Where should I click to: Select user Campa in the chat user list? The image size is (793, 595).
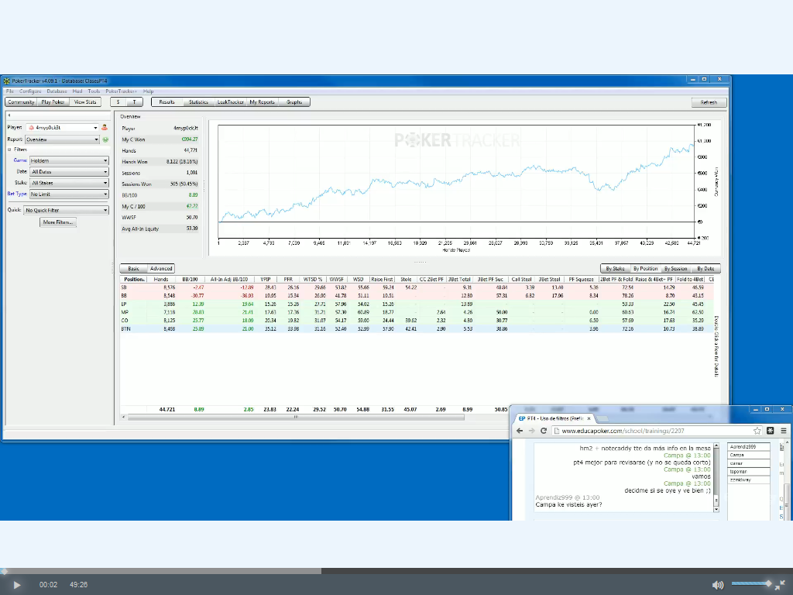coord(749,455)
